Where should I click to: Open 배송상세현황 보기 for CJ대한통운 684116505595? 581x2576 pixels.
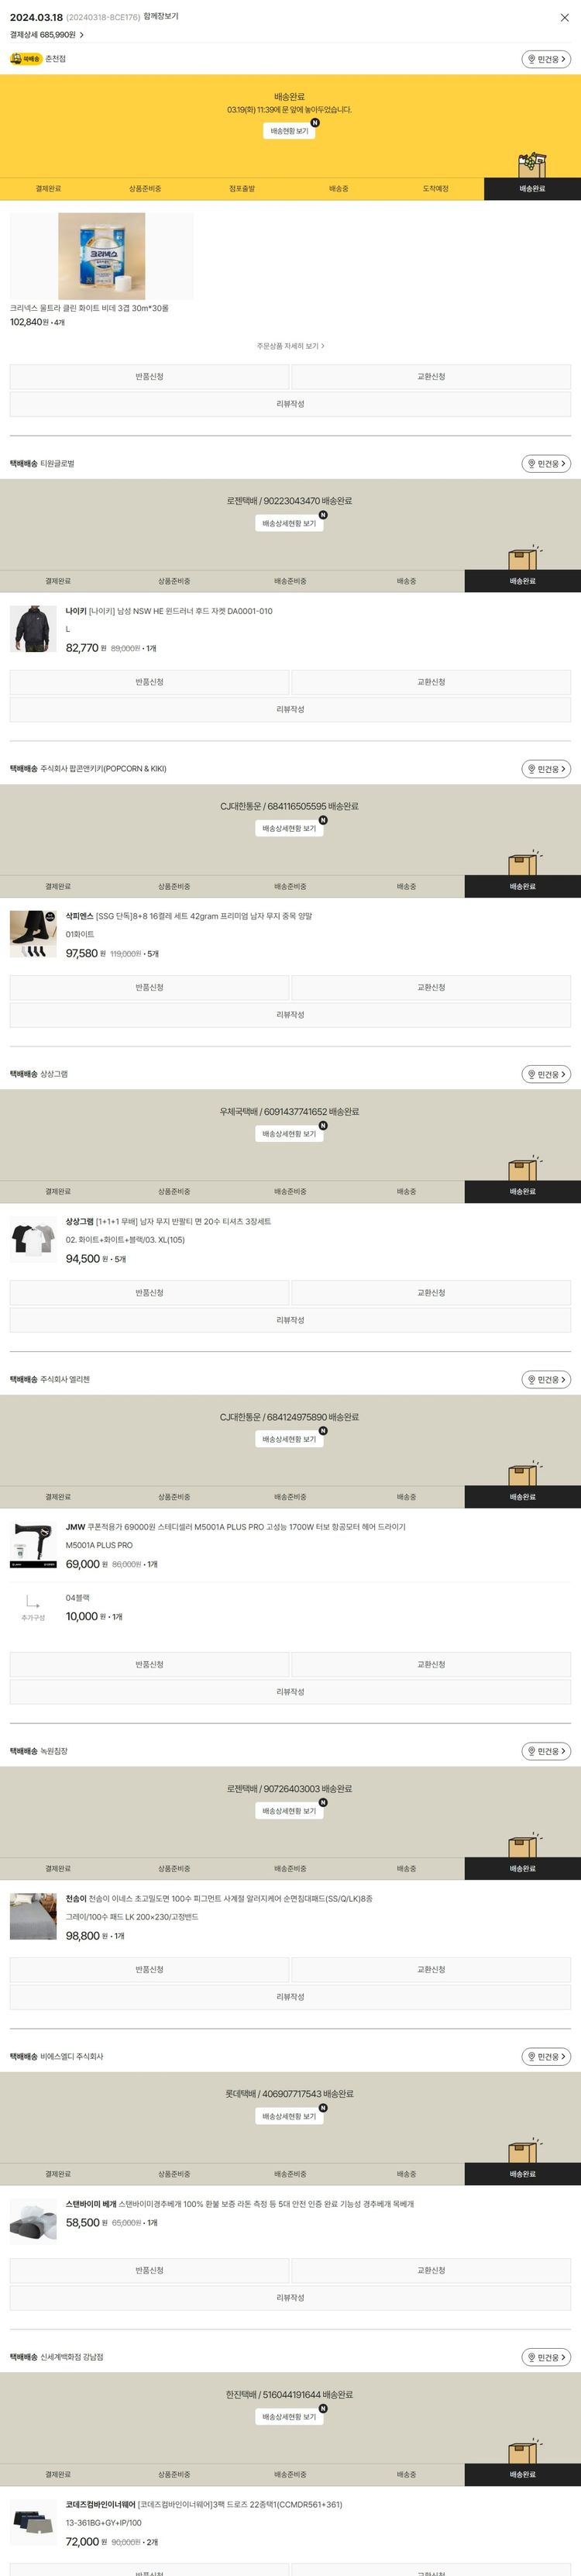tap(289, 829)
